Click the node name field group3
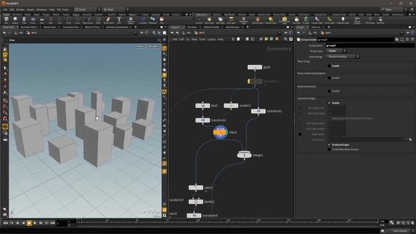Viewport: 416px width, 234px height. tap(355, 40)
